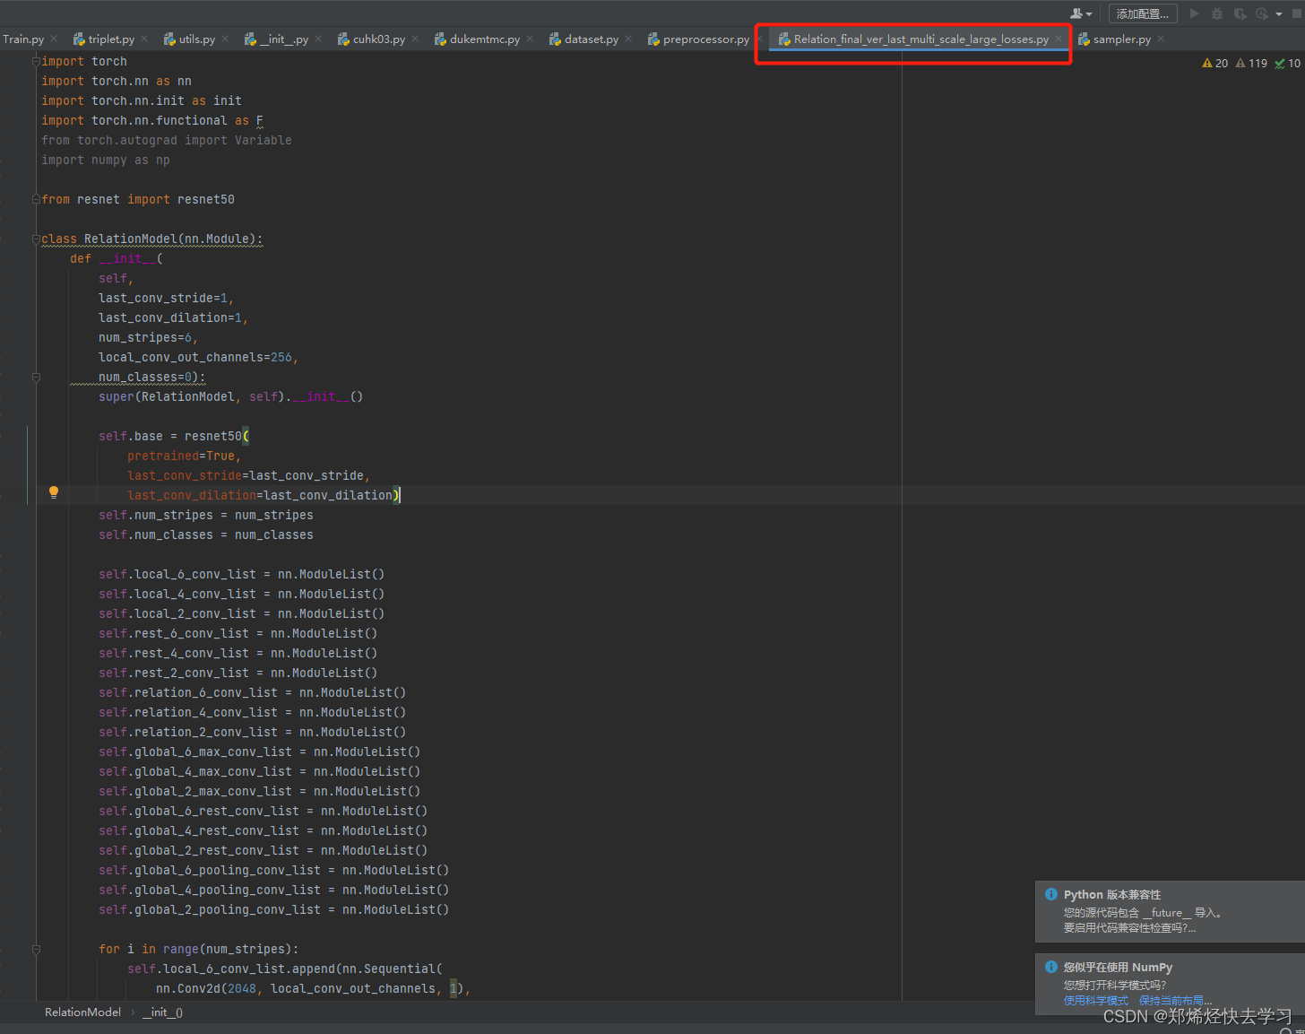The height and width of the screenshot is (1034, 1305).
Task: Click the fold marker beside 'from resnet import resnet50'
Action: coord(36,199)
